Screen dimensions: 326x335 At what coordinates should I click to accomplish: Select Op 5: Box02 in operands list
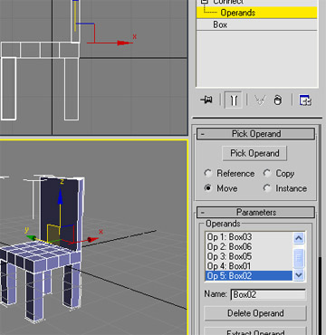[249, 275]
